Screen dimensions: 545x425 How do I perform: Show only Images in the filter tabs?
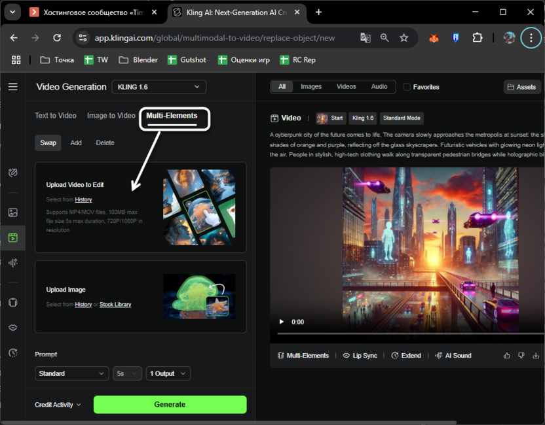311,86
